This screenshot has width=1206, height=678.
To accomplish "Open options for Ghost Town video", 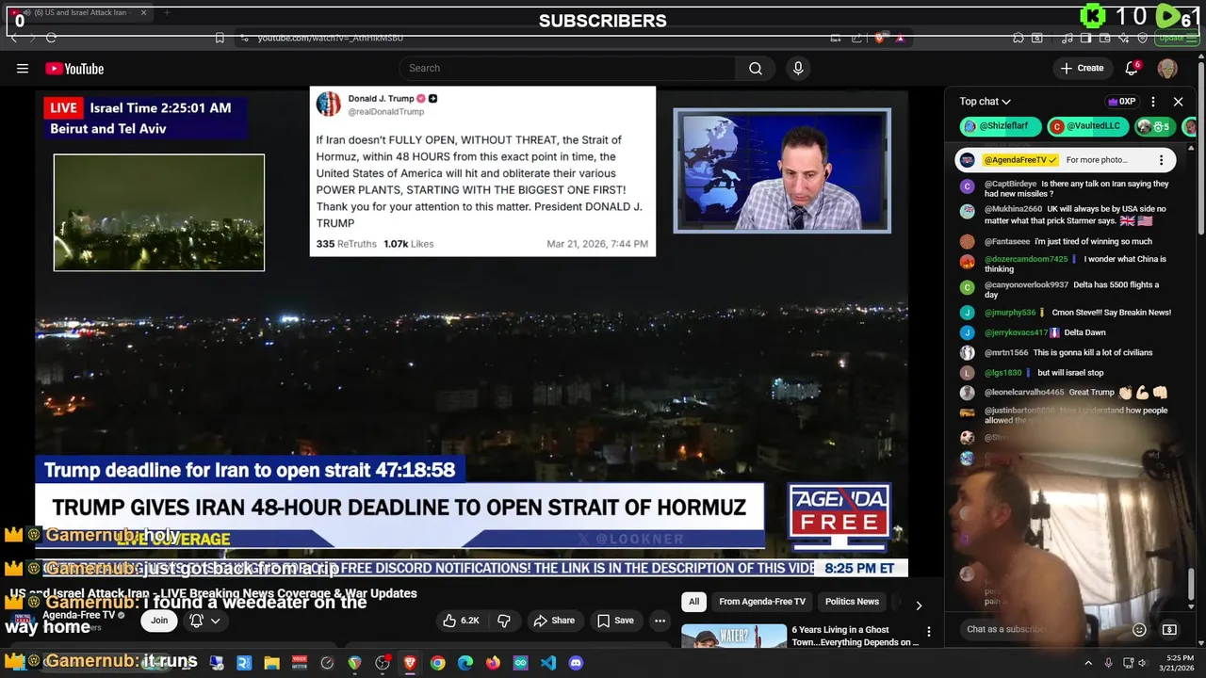I will 928,632.
